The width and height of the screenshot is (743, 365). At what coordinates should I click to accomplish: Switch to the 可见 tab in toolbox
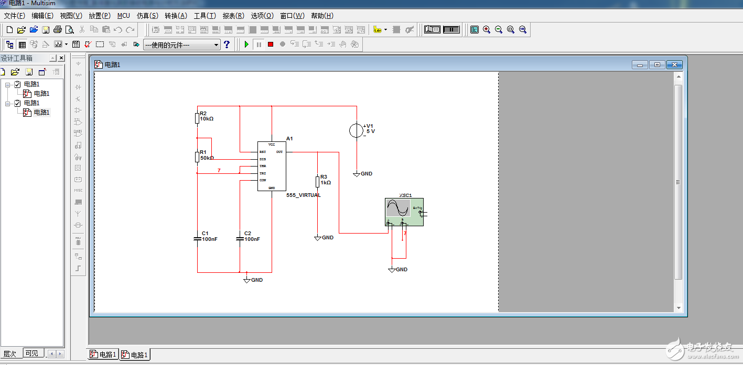(x=31, y=353)
